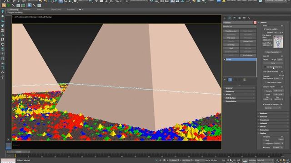Collapse the Camera rollout header
291x163 pixels.
[x=273, y=22]
